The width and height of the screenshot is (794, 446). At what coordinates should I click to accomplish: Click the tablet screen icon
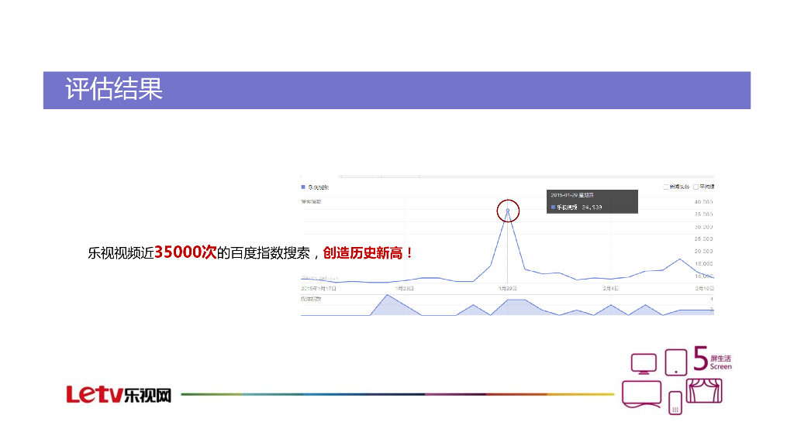[676, 362]
